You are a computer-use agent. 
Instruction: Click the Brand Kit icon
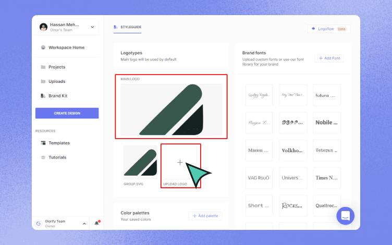coord(43,96)
